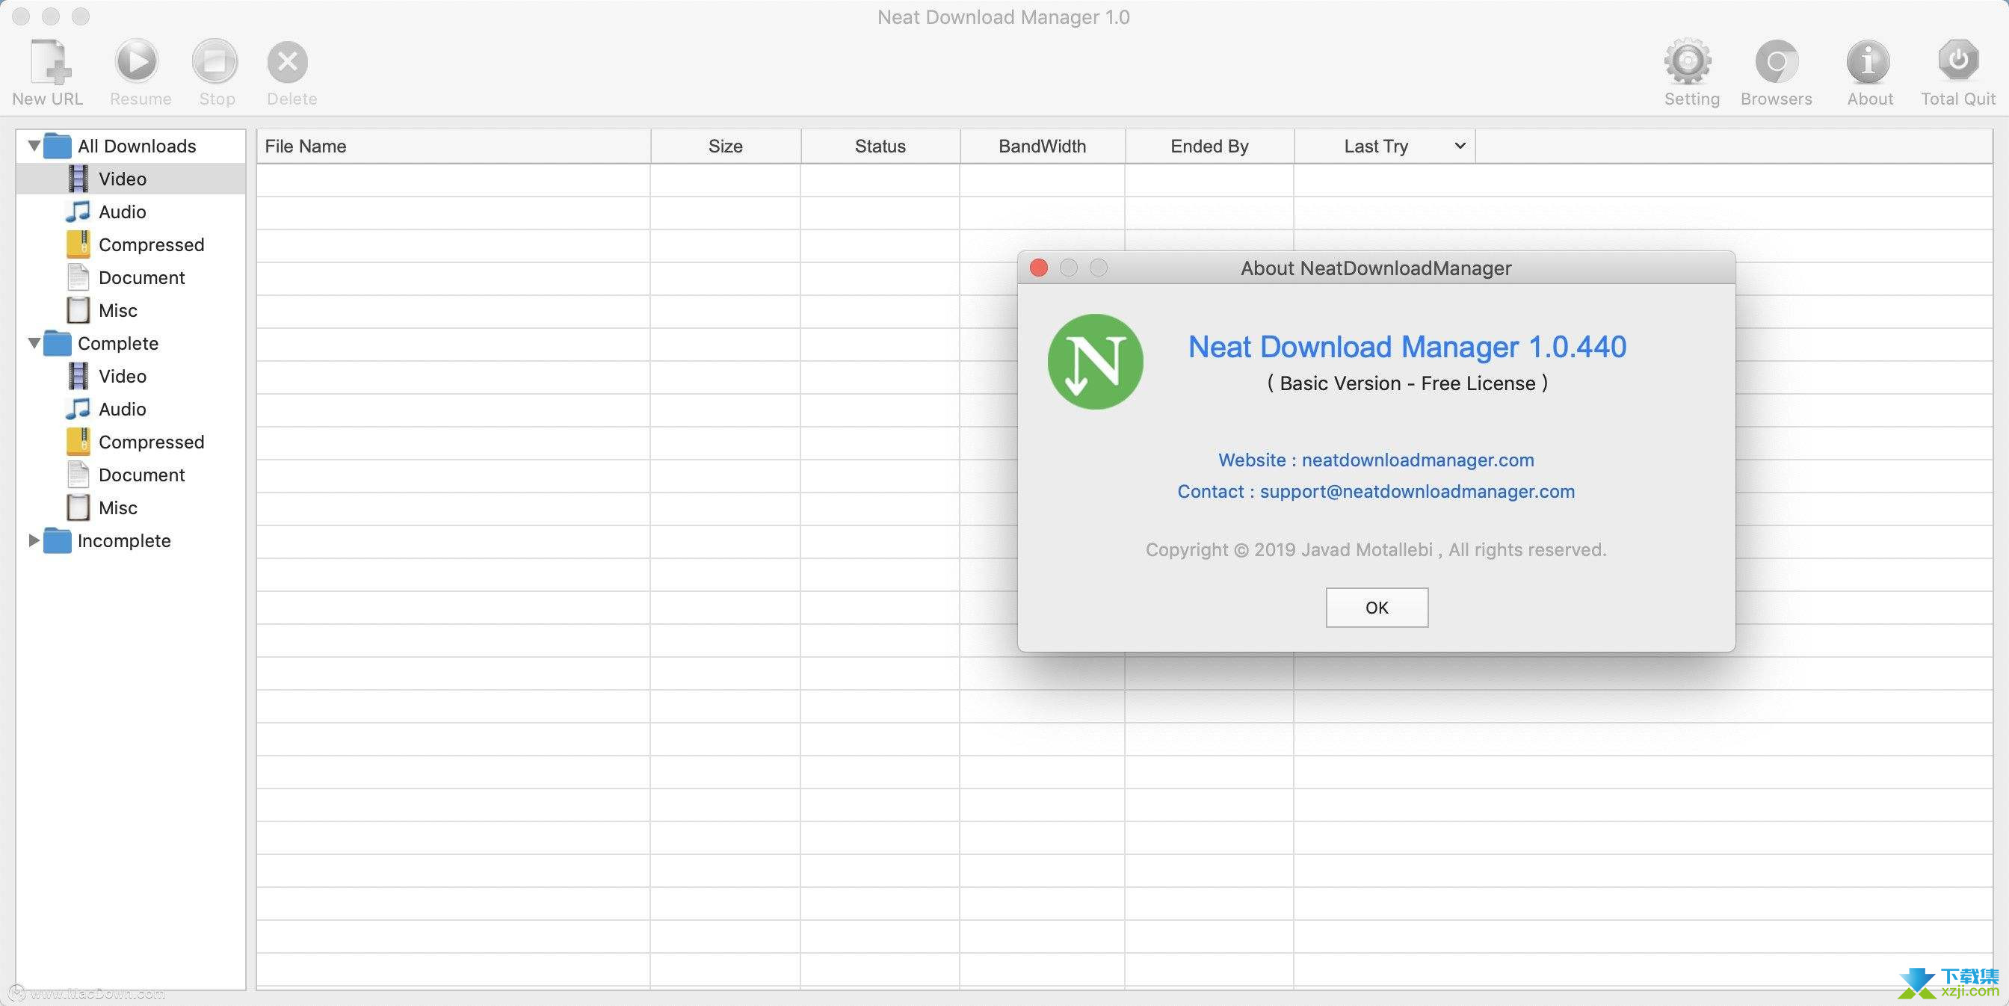Select Compressed archive icon under All Downloads
Screen dimensions: 2009x1006
pos(78,244)
